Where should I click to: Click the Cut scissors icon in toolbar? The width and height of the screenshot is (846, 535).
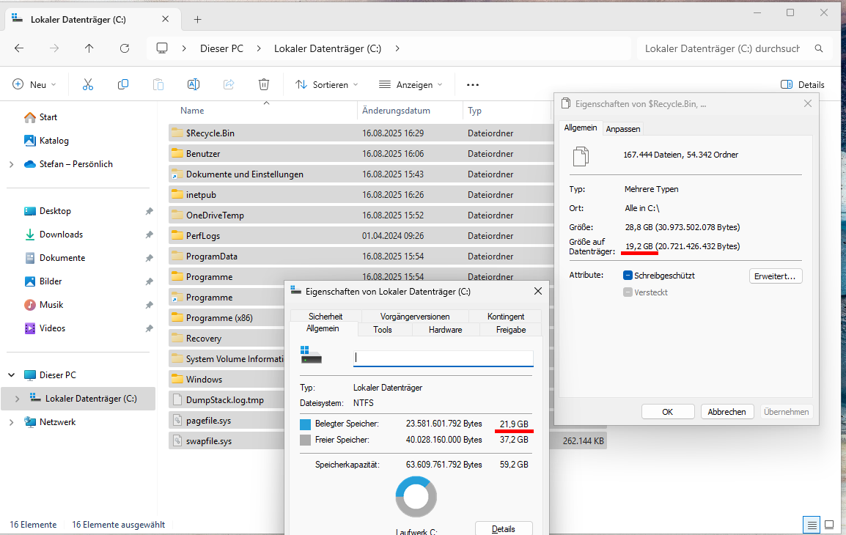(x=88, y=84)
